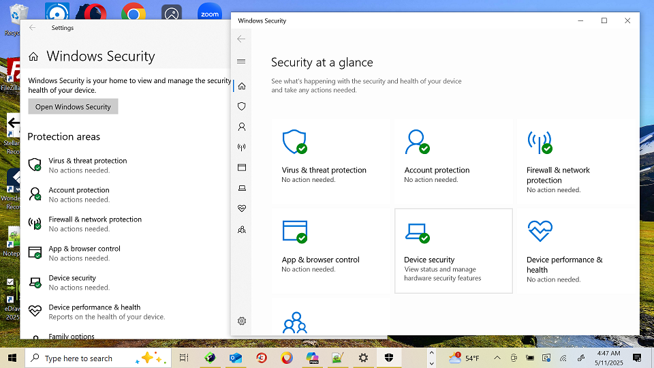Expand the hamburger navigation menu

point(241,62)
